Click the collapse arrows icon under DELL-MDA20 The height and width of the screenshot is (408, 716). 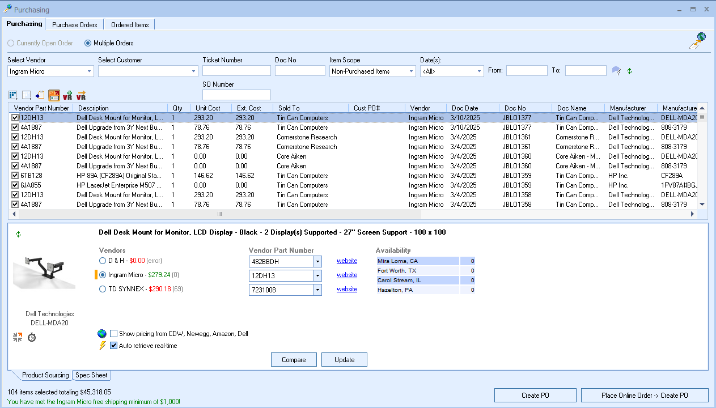pos(18,337)
